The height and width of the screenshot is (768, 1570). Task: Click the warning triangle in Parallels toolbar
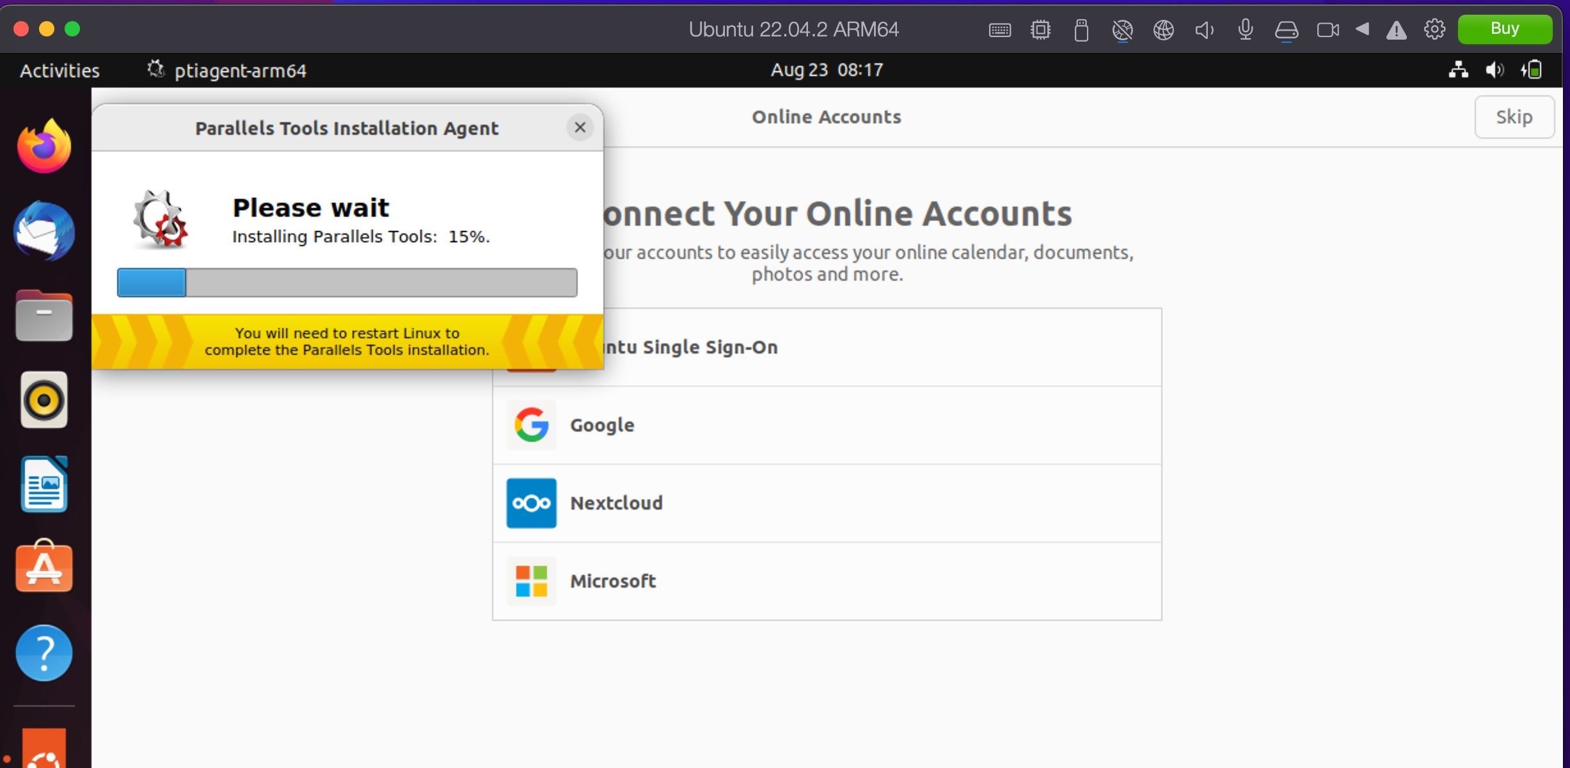(1396, 29)
